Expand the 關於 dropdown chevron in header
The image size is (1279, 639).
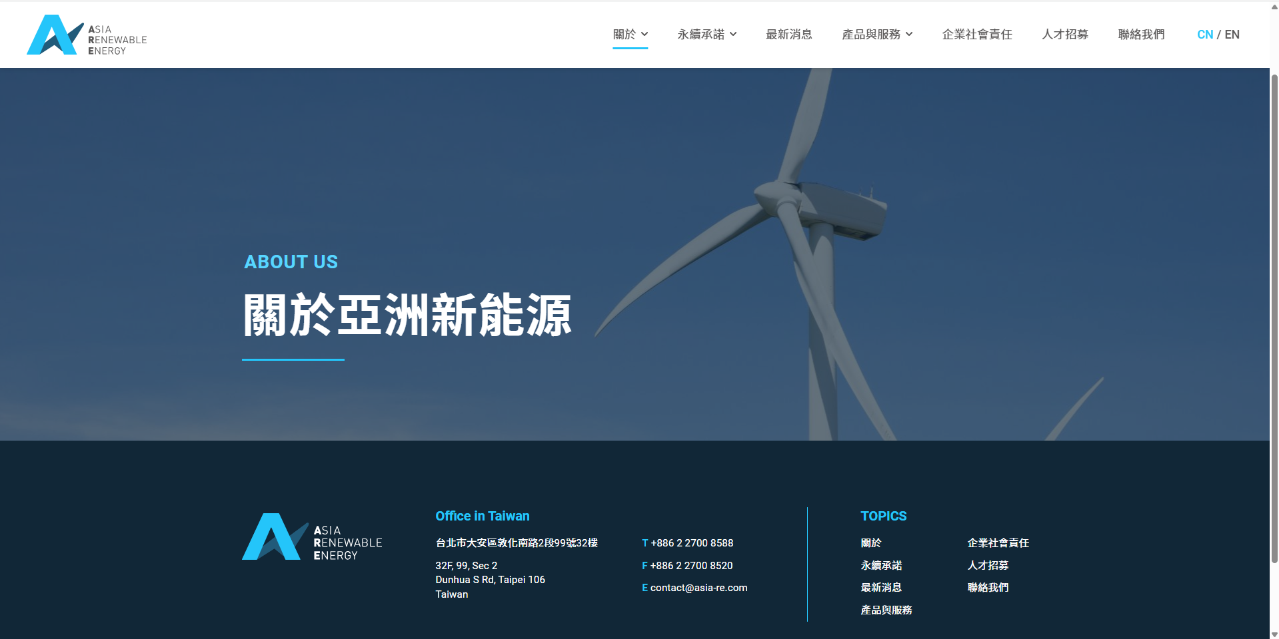coord(644,34)
